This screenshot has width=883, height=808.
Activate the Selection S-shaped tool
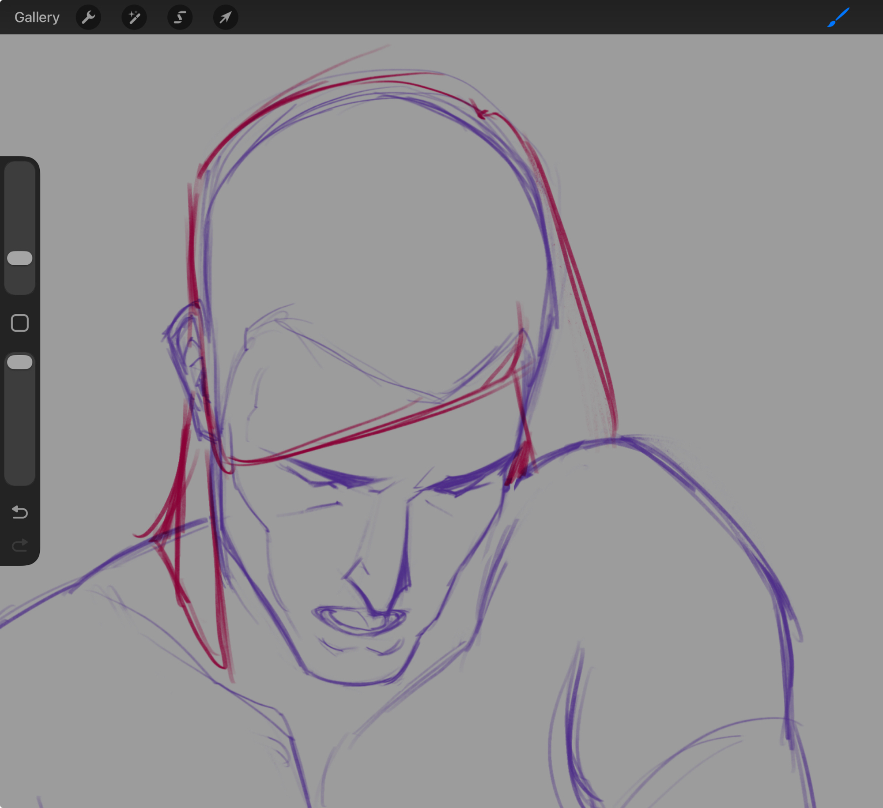click(x=180, y=17)
